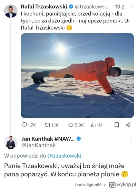Open the snowy push-up photo
This screenshot has width=138, height=188.
tap(77, 76)
